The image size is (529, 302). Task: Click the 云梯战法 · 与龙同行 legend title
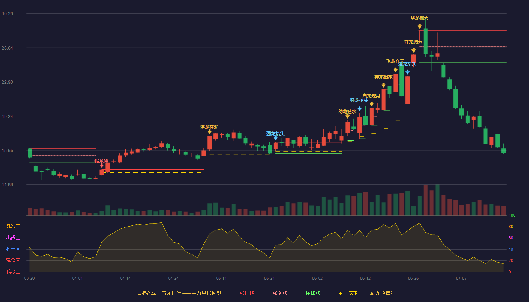179,293
